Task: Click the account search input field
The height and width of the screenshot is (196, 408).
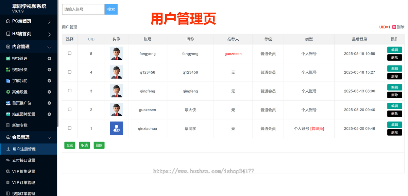Action: pyautogui.click(x=83, y=9)
